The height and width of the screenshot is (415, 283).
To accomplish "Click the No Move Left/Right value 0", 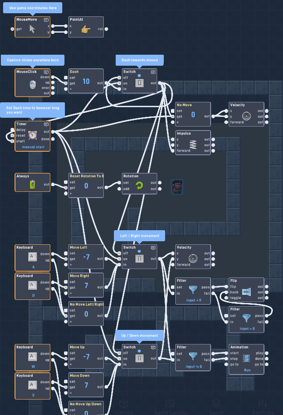I will (86, 314).
